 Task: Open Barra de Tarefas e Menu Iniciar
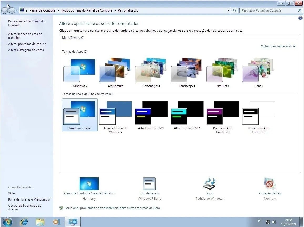29,199
